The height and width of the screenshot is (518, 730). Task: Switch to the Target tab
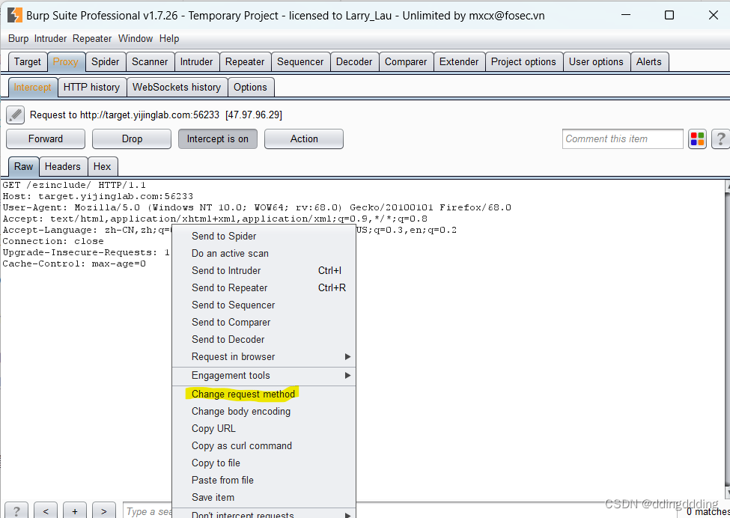[28, 62]
